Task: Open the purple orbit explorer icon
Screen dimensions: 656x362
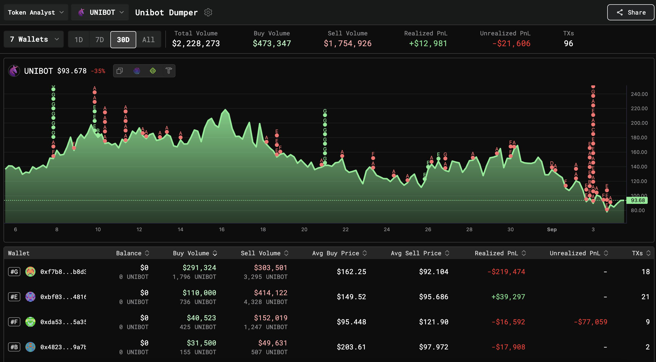Action: (x=136, y=71)
